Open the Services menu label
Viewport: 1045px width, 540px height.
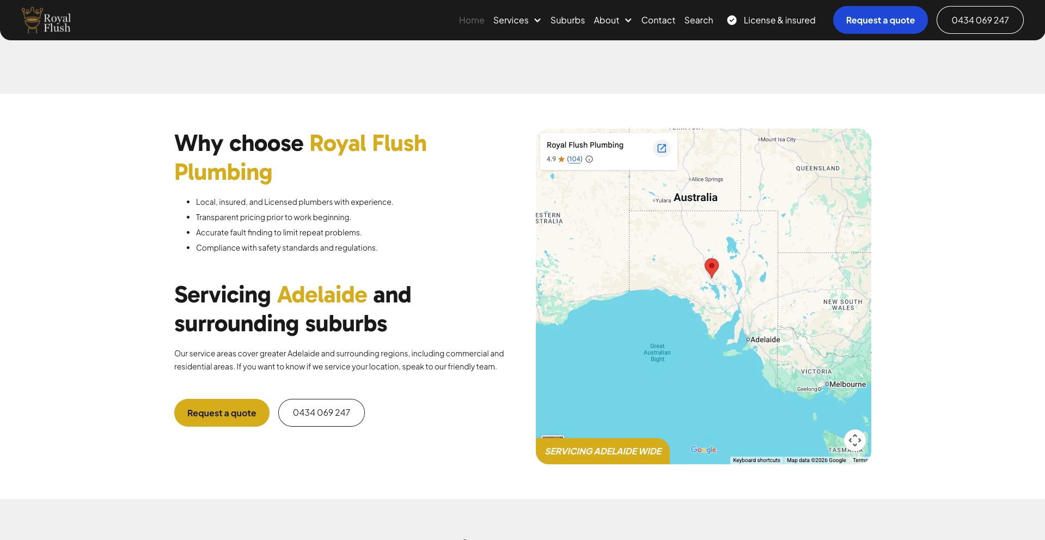coord(511,20)
